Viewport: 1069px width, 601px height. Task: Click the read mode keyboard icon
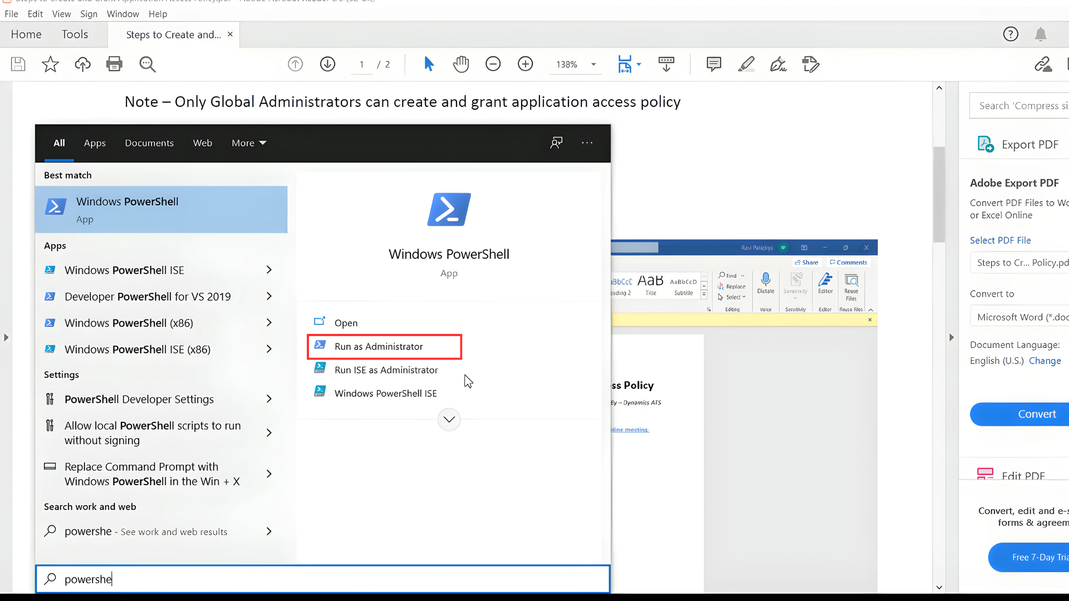coord(666,64)
